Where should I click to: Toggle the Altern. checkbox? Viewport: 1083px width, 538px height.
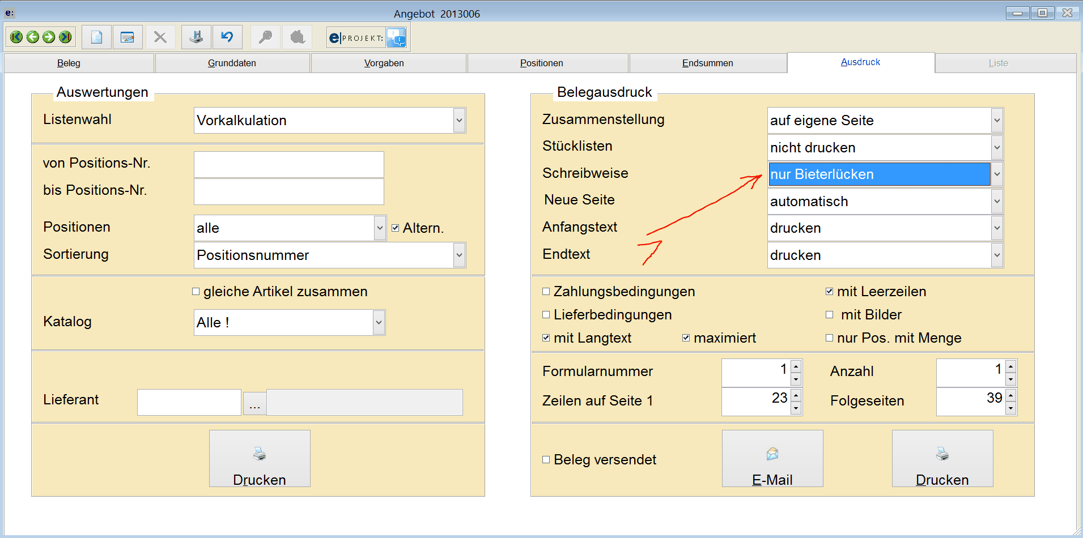pyautogui.click(x=395, y=228)
